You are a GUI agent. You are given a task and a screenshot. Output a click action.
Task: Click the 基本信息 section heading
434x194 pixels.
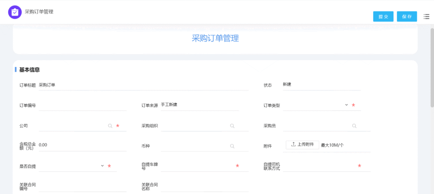pyautogui.click(x=29, y=70)
